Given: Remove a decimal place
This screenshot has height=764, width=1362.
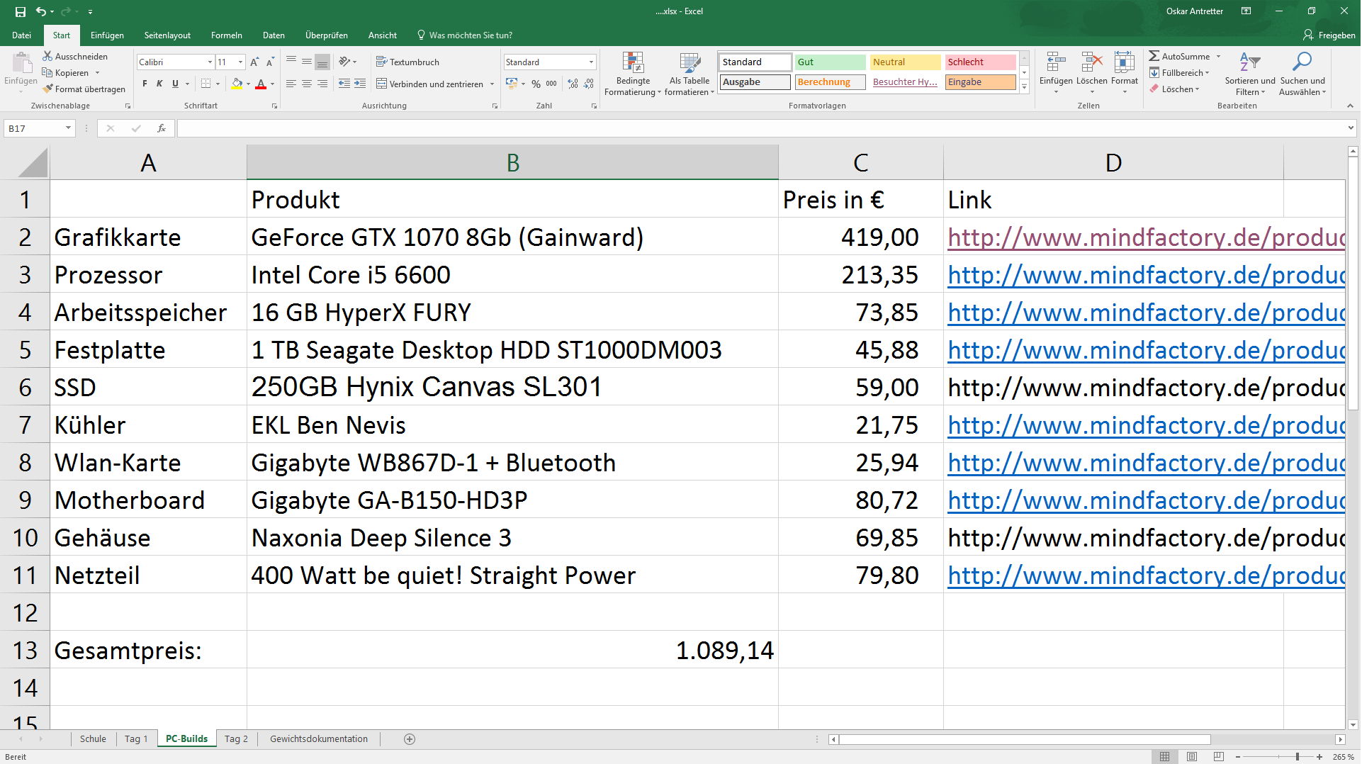Looking at the screenshot, I should click(589, 84).
